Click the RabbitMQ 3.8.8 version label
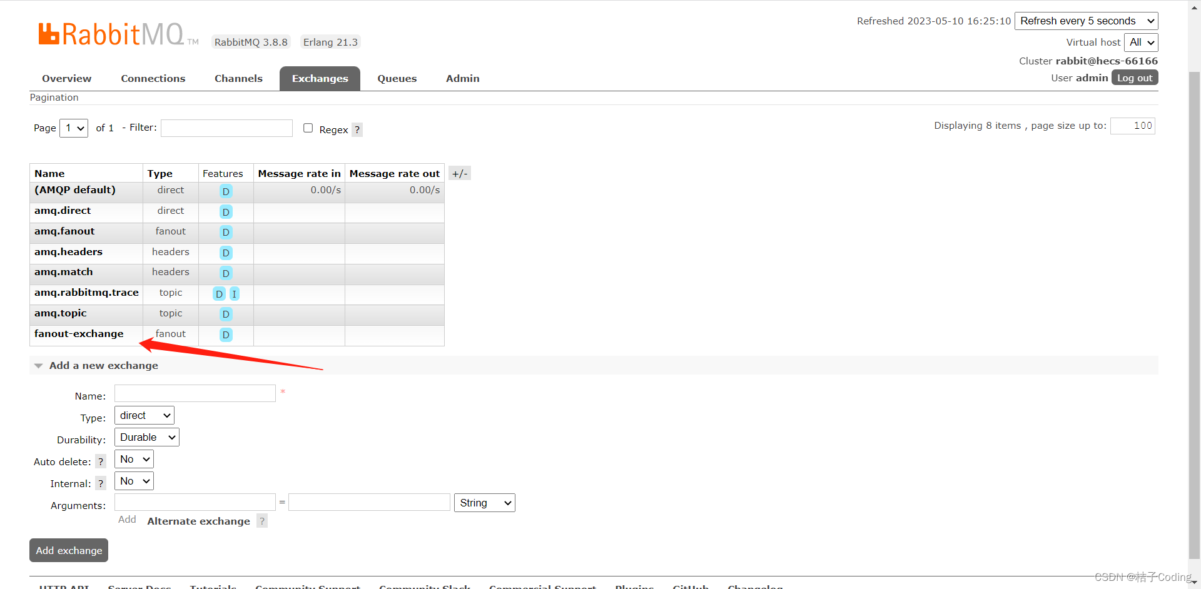The image size is (1201, 589). point(251,42)
